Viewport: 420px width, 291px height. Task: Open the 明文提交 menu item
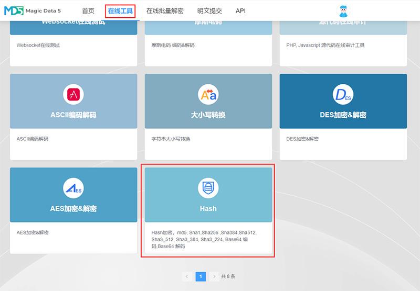point(209,11)
